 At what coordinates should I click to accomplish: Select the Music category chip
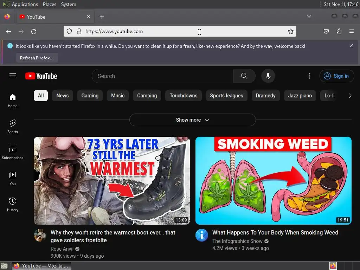(118, 96)
